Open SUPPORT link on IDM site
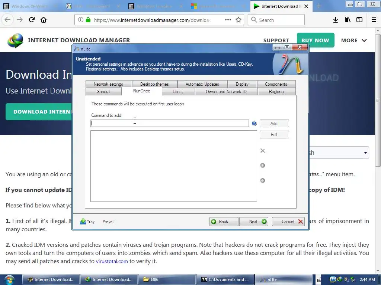This screenshot has height=285, width=381. pyautogui.click(x=276, y=40)
